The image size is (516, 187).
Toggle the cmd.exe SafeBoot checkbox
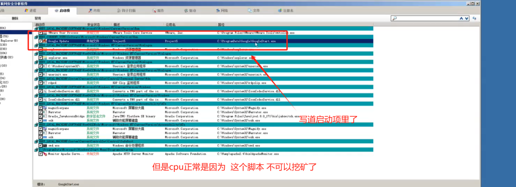tap(40, 145)
